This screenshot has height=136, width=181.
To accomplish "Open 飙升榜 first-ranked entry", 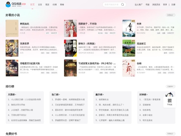I will pos(102,99).
